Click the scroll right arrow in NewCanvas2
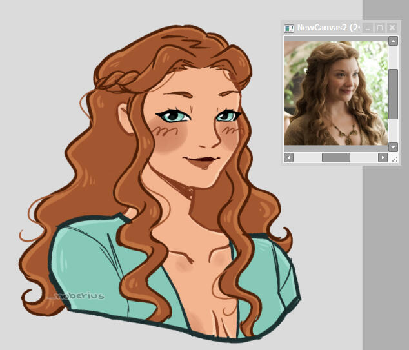 [x=383, y=157]
